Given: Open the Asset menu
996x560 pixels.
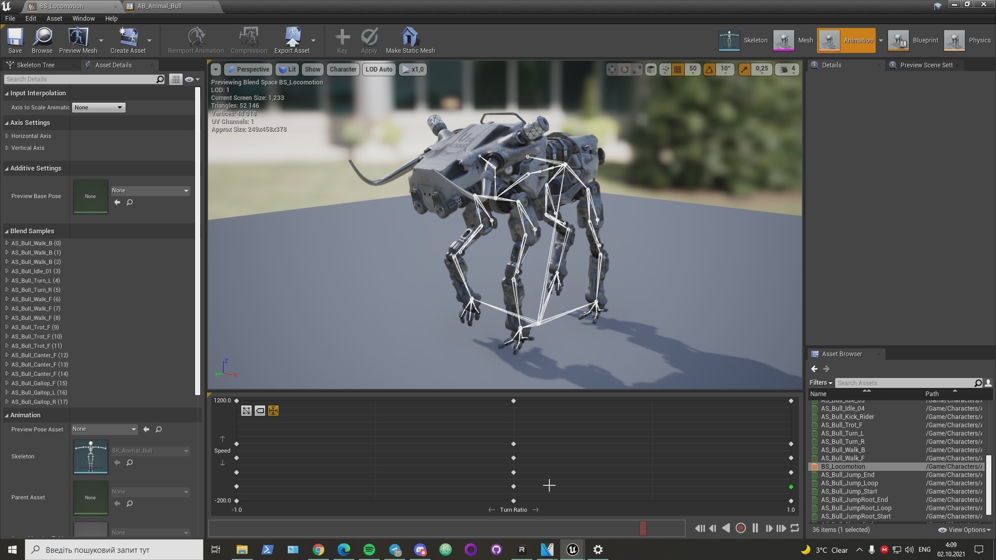Looking at the screenshot, I should pos(54,18).
